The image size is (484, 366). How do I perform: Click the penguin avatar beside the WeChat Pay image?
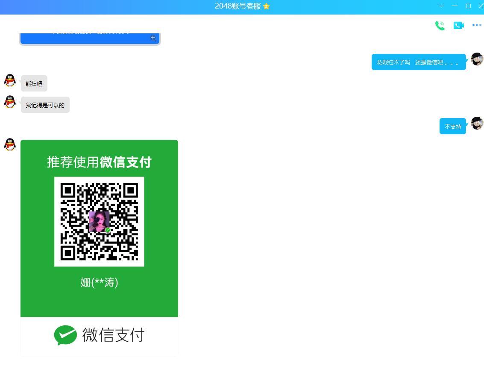[10, 144]
